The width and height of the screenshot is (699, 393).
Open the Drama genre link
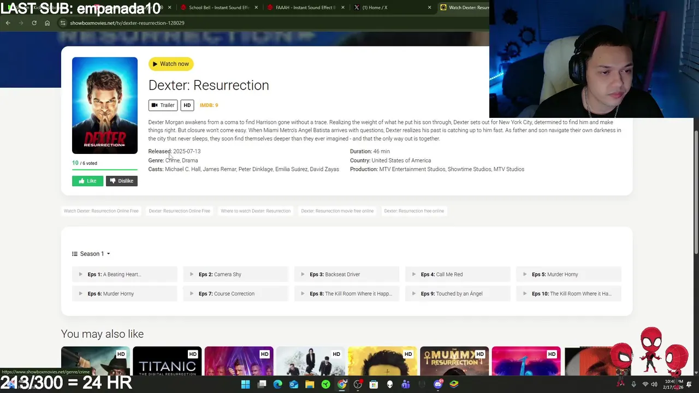pos(189,160)
